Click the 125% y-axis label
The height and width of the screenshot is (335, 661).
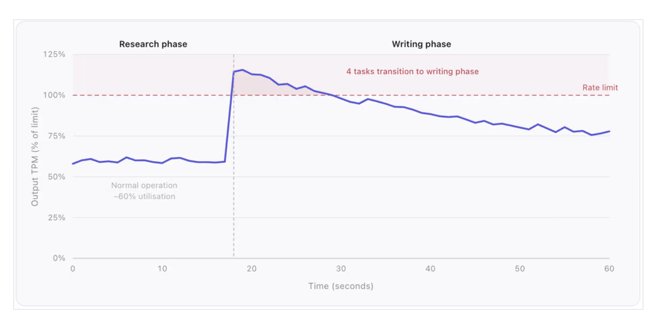pos(54,54)
